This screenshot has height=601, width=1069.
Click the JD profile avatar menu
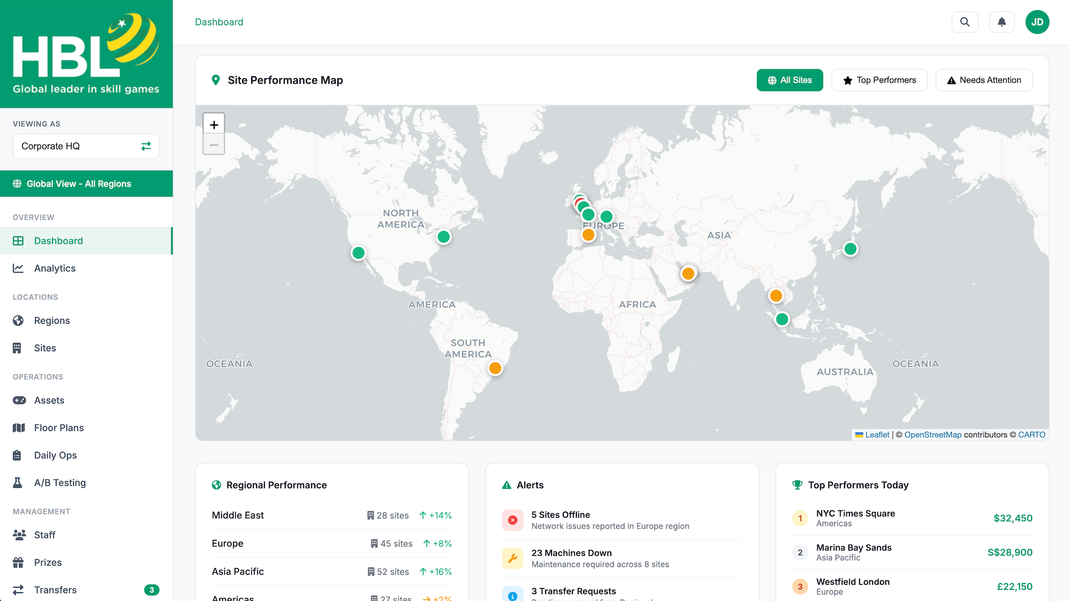tap(1037, 21)
